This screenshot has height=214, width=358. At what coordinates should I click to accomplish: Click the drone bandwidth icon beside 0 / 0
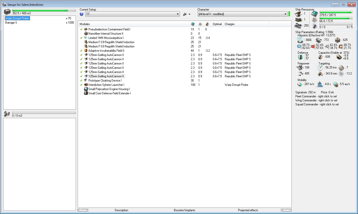point(315,26)
